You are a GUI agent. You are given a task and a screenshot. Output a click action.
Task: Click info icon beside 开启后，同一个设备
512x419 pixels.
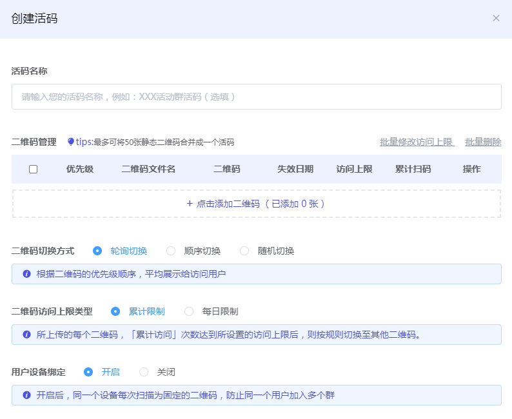point(27,395)
